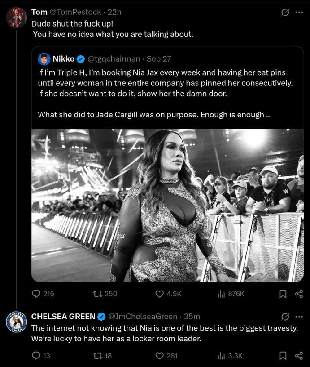Open @TomPestock profile handle link

tap(77, 12)
